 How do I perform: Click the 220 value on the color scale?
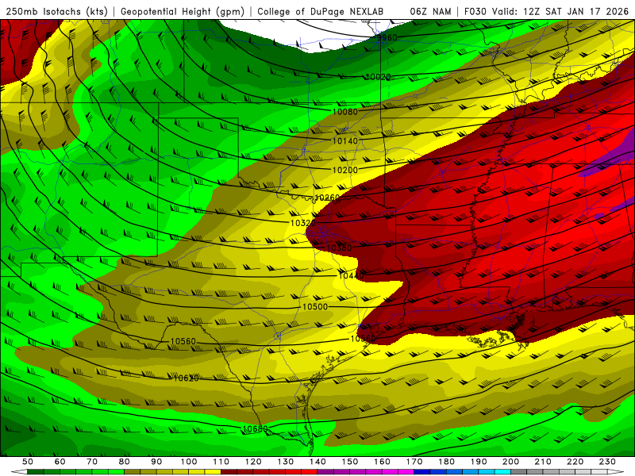(575, 462)
